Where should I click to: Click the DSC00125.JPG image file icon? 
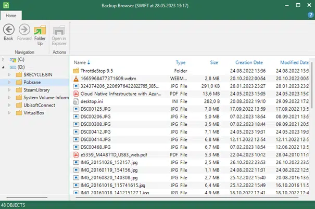(76, 109)
